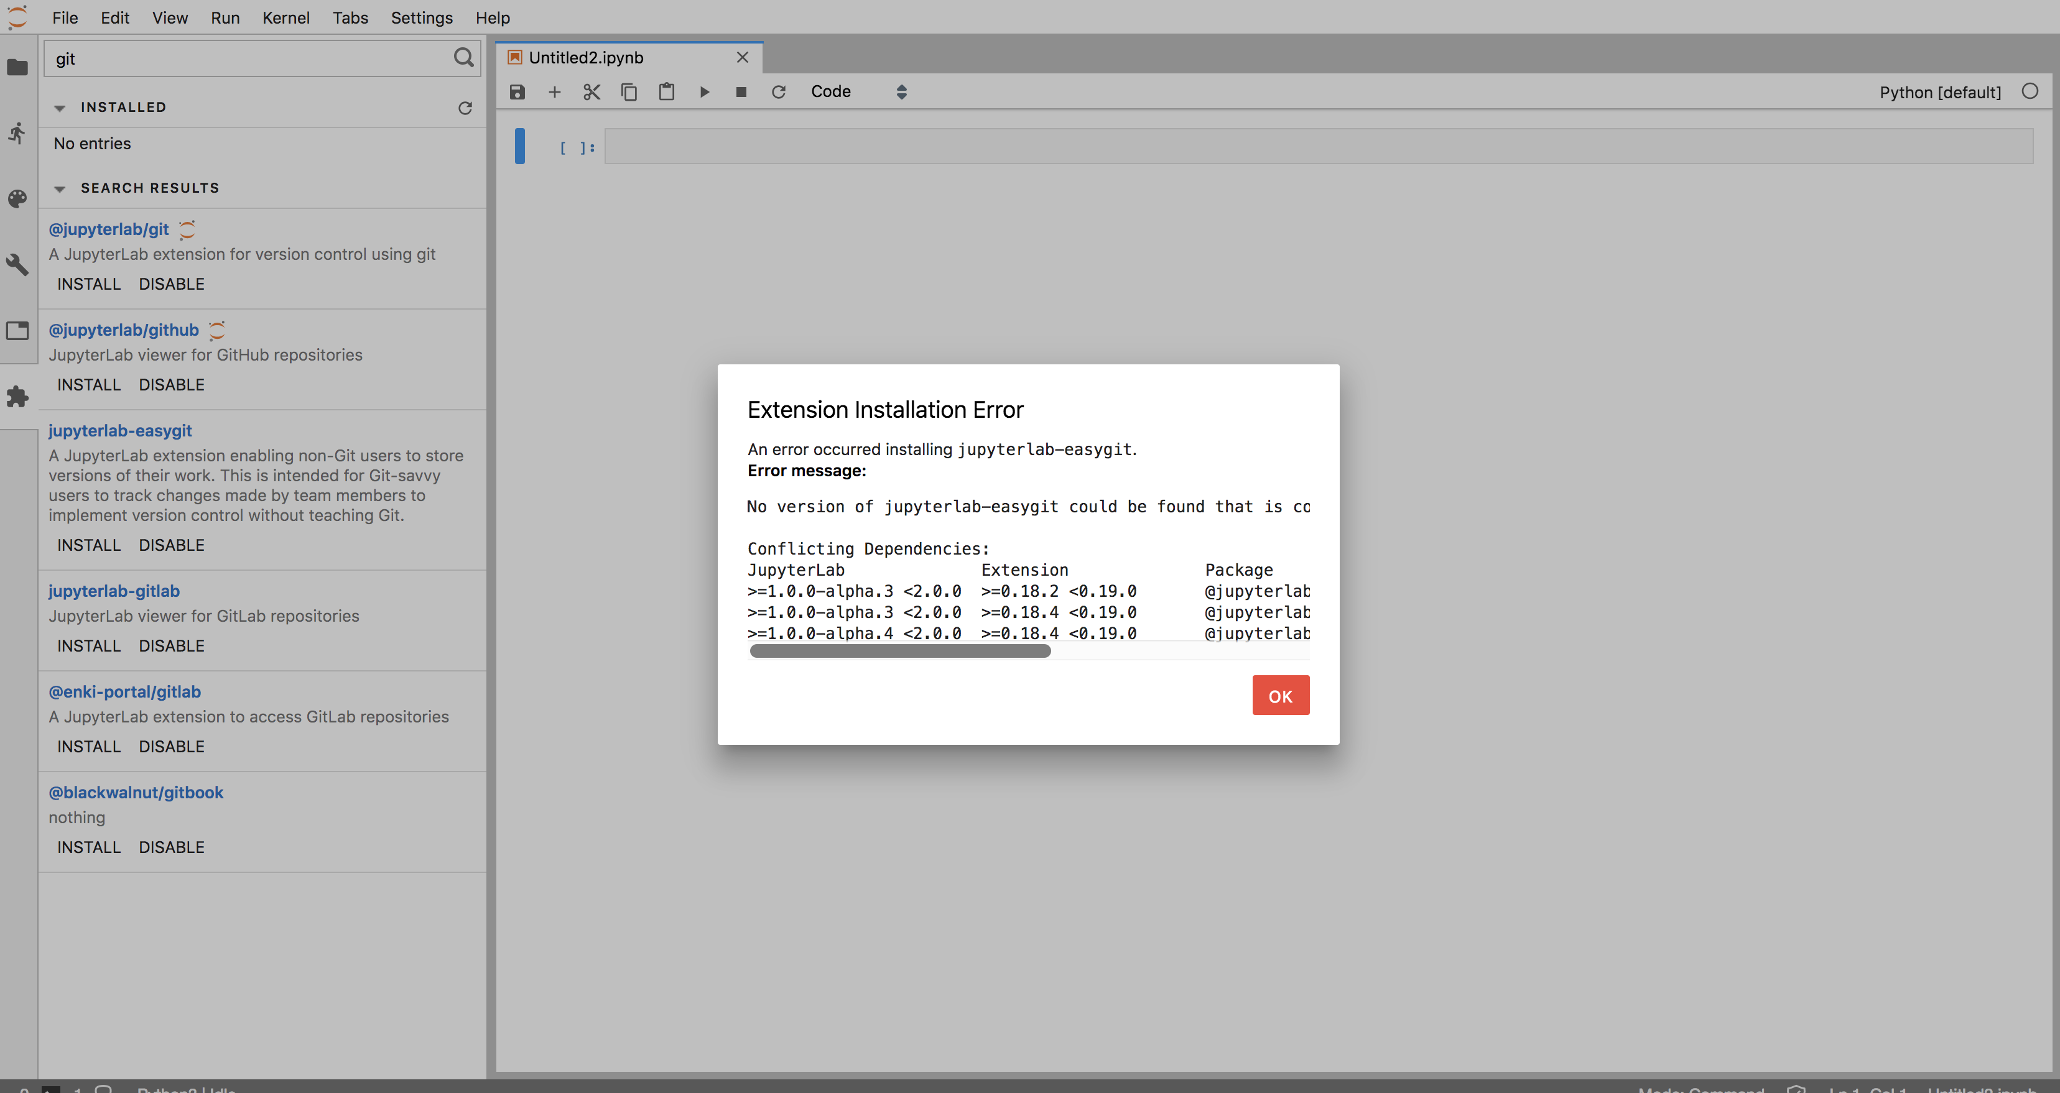2060x1093 pixels.
Task: Collapse the SEARCH RESULTS section
Action: 59,189
